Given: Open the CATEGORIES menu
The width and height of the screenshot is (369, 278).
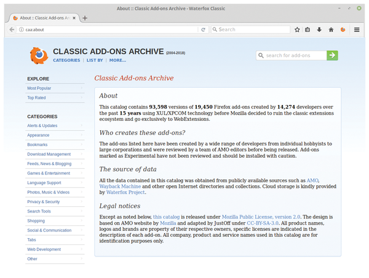Looking at the screenshot, I should (66, 60).
